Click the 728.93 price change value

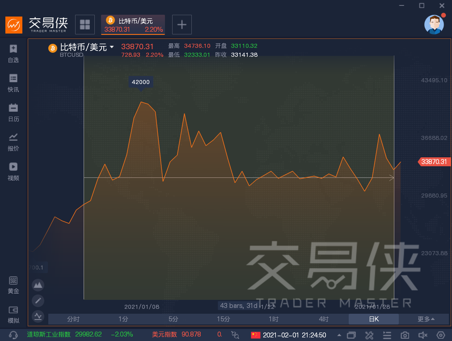click(x=131, y=55)
